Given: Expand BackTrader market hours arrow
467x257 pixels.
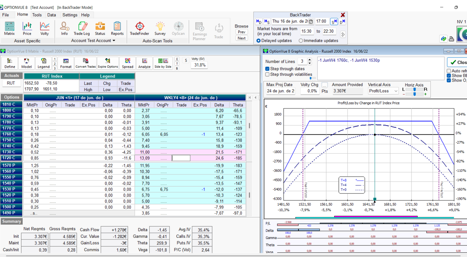Looking at the screenshot, I should pyautogui.click(x=343, y=34).
